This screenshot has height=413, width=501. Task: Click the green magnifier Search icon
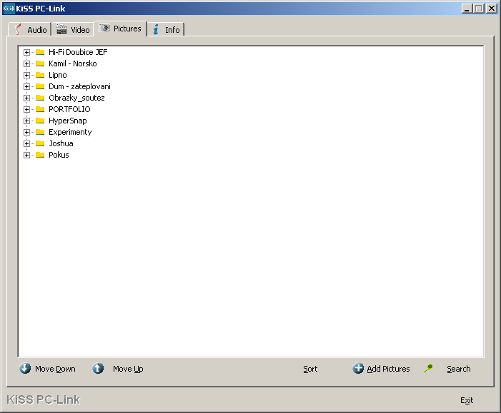pyautogui.click(x=428, y=368)
